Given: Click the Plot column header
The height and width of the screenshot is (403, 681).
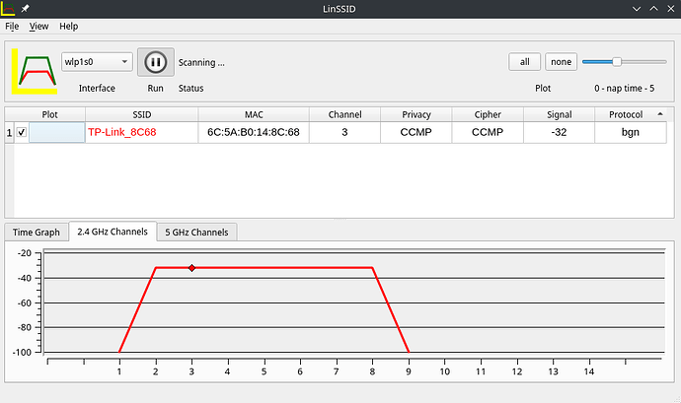Looking at the screenshot, I should click(x=49, y=114).
